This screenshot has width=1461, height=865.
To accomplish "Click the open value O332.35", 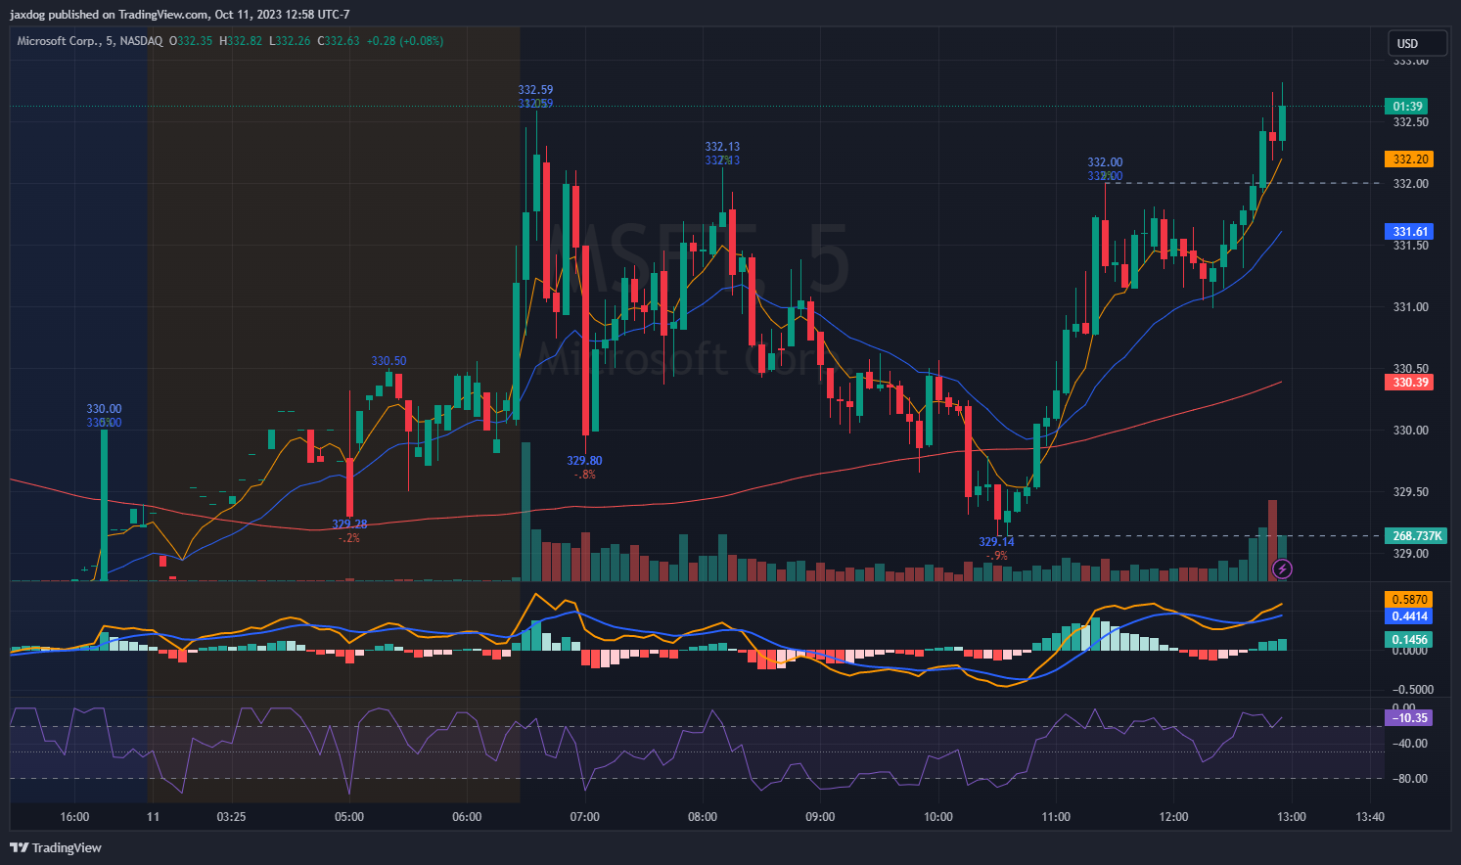I will click(191, 41).
